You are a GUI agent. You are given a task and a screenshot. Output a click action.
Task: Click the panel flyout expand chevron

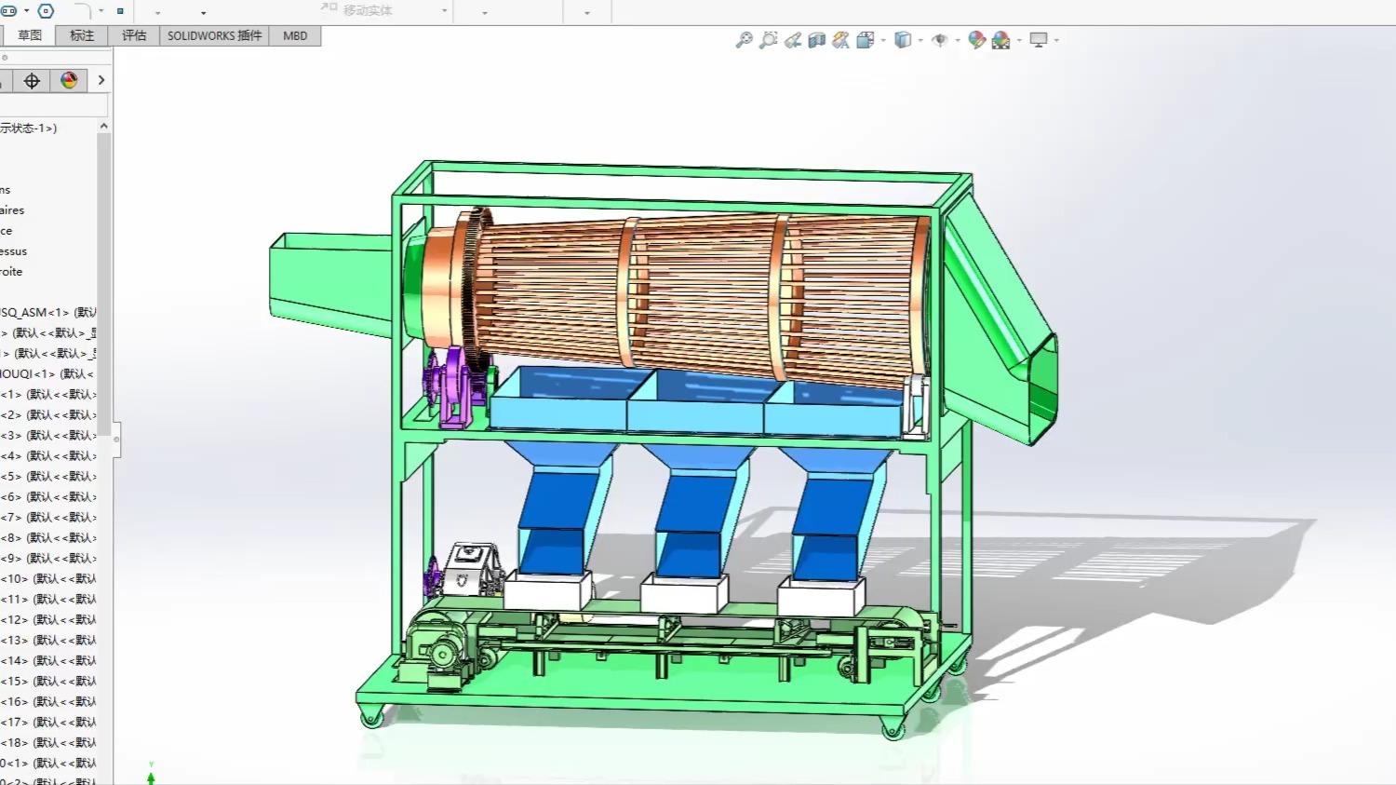point(101,80)
